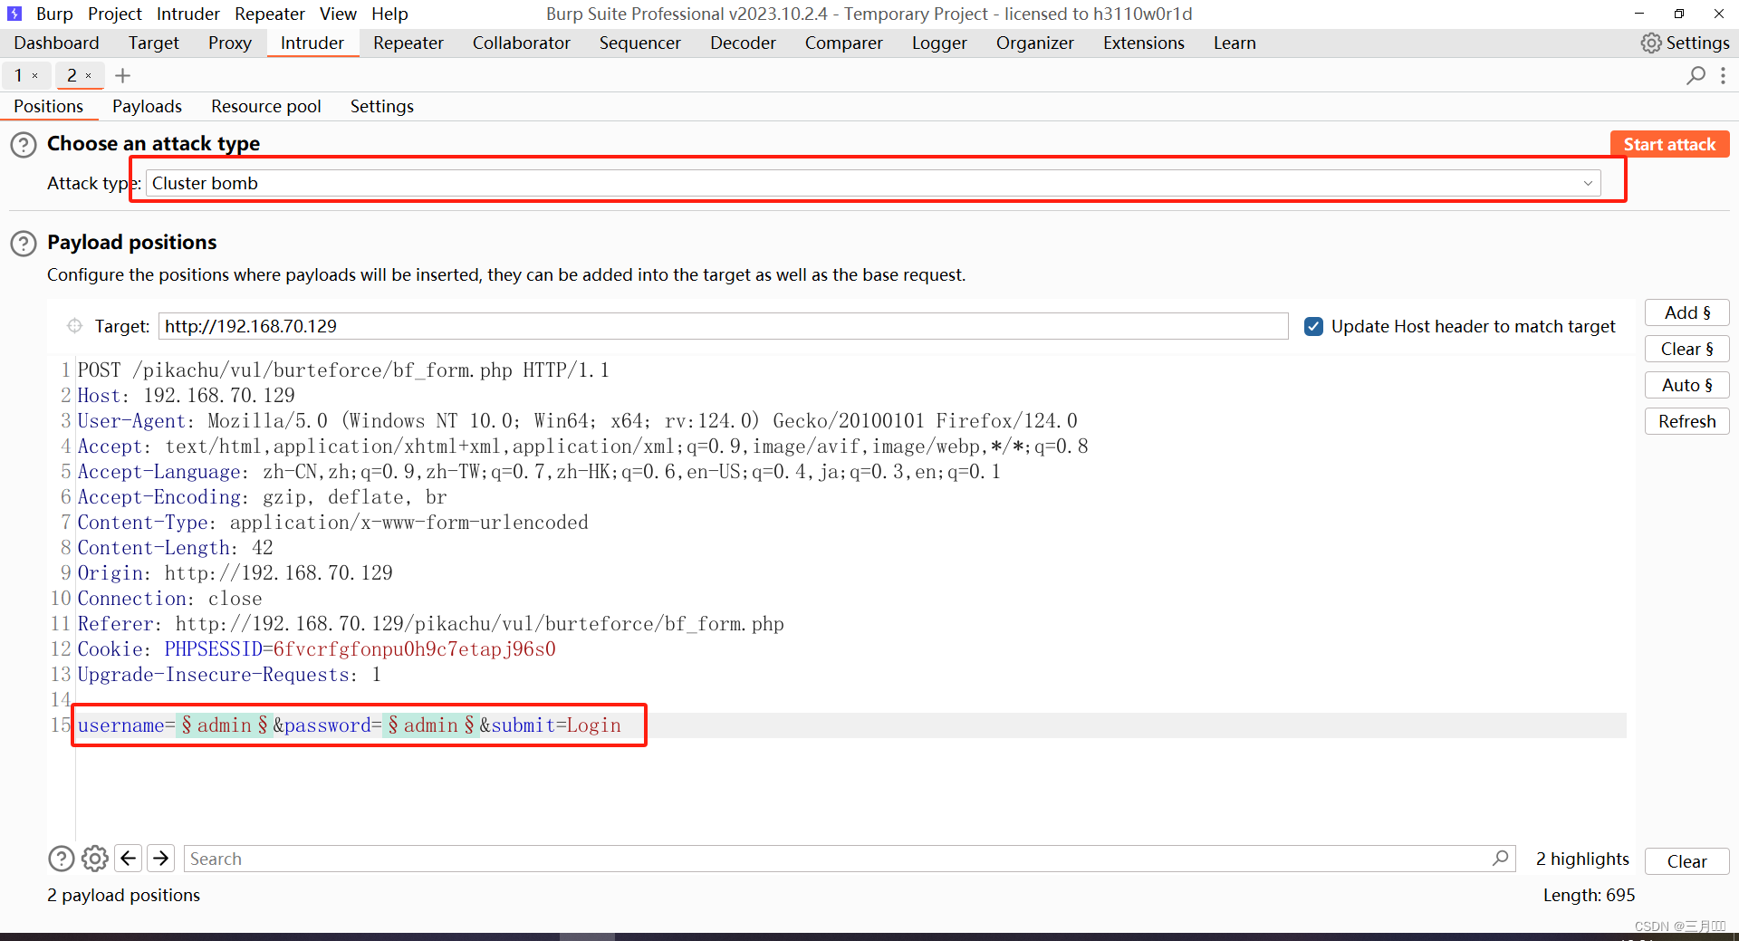Clear the search highlights with Clear button

[1686, 861]
